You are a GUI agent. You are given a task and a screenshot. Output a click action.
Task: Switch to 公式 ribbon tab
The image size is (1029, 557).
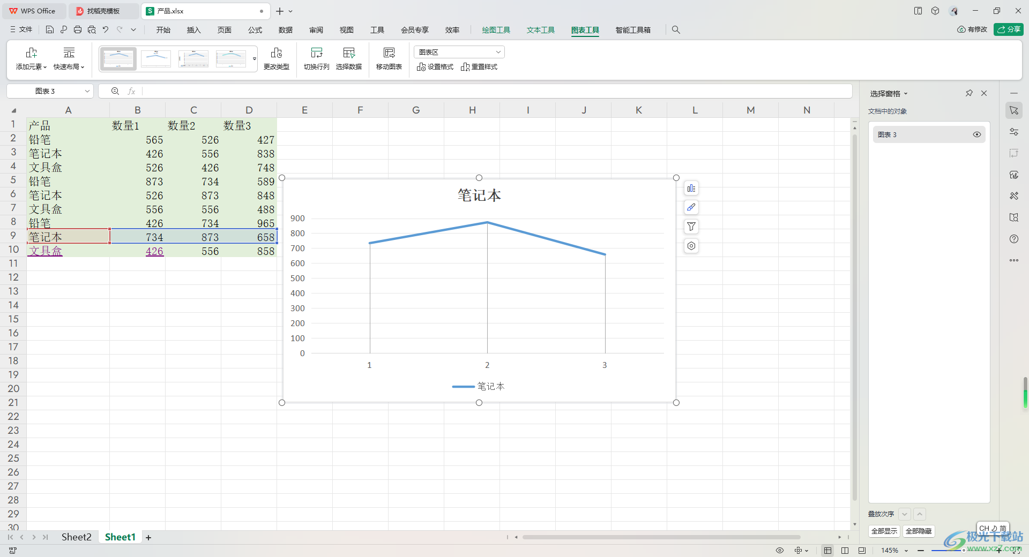coord(255,30)
